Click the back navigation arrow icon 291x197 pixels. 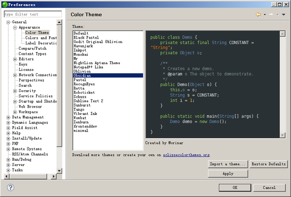[x=258, y=14]
